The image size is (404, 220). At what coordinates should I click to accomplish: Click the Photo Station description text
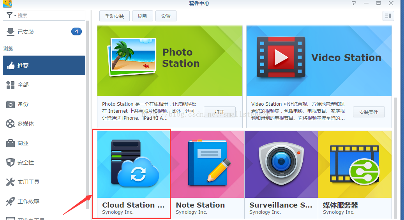149,111
